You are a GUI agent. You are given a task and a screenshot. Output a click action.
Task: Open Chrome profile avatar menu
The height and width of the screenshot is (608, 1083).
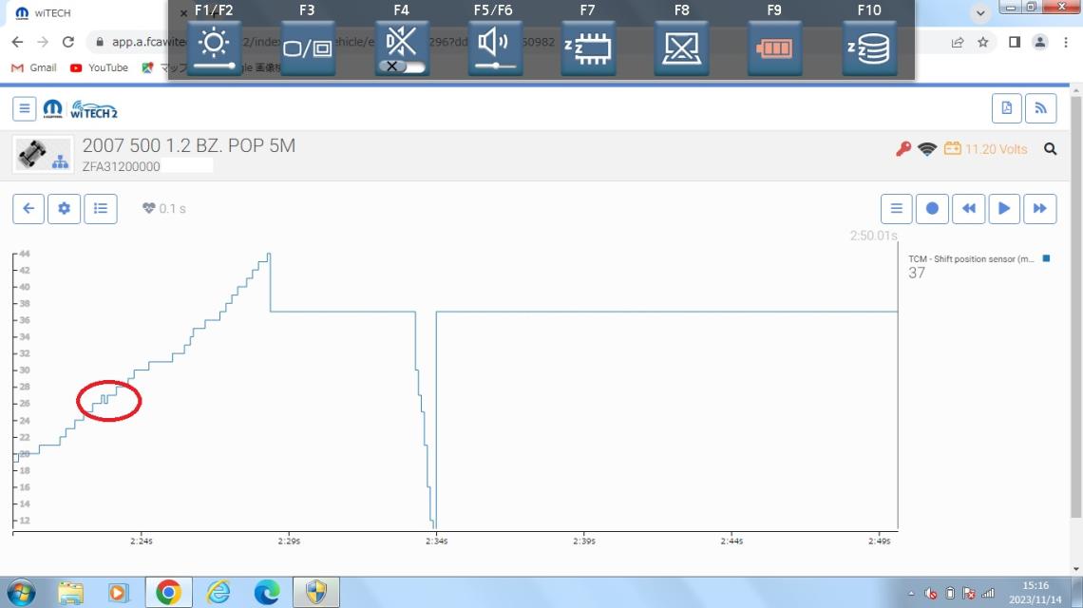click(x=1039, y=42)
